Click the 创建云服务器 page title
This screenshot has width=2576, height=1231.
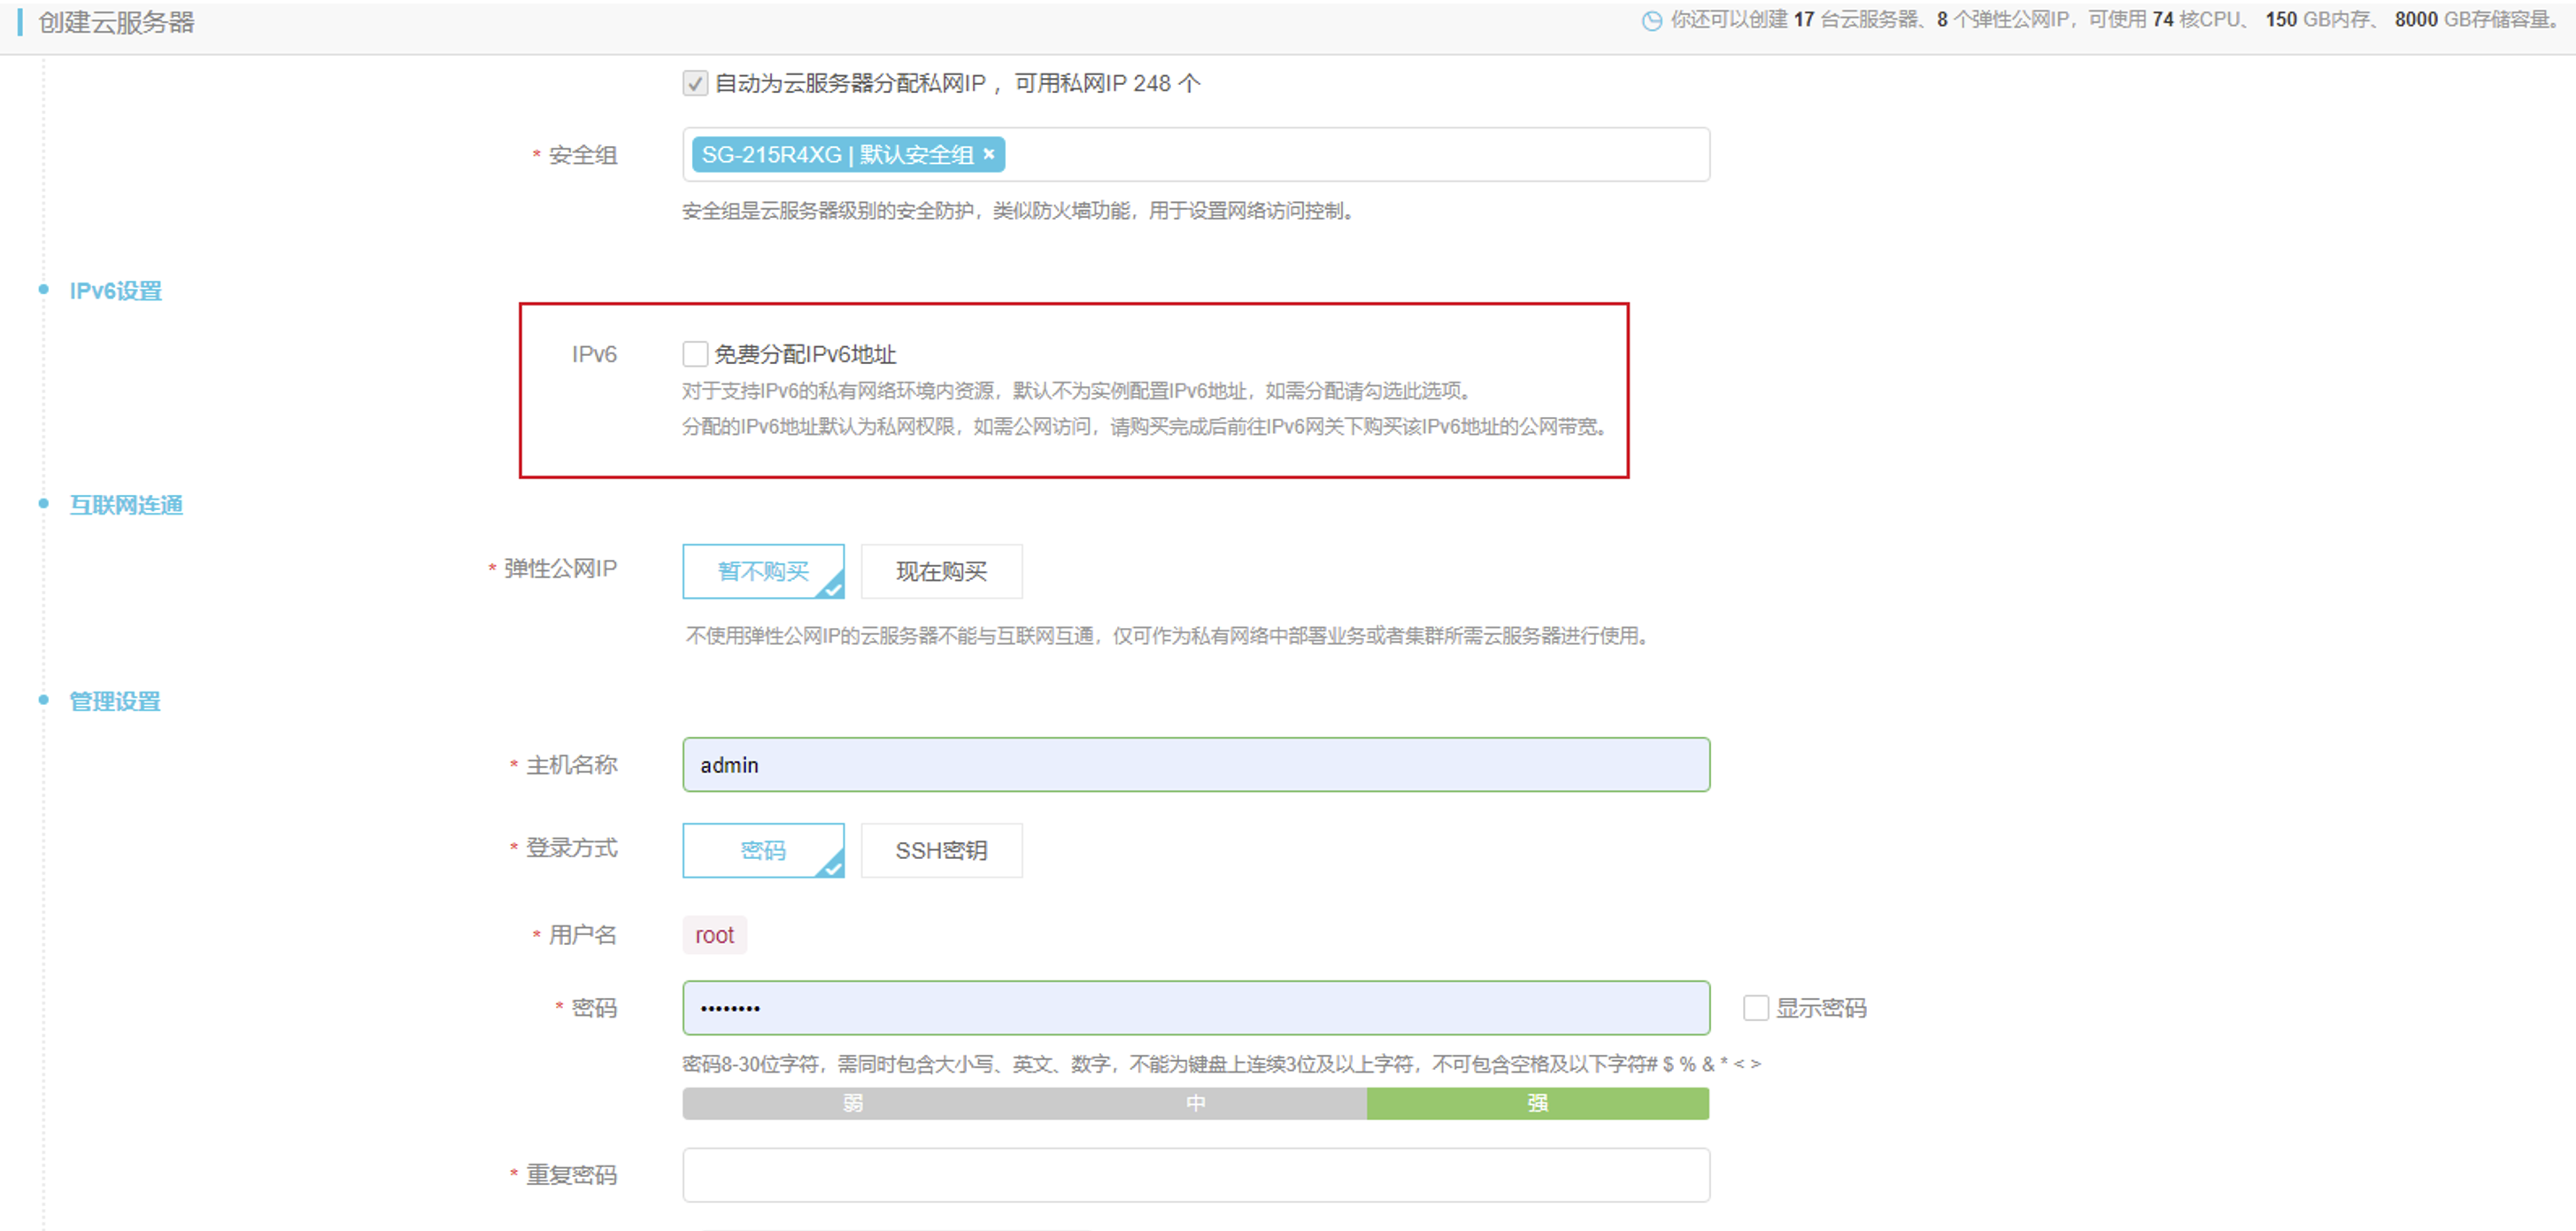pos(116,22)
